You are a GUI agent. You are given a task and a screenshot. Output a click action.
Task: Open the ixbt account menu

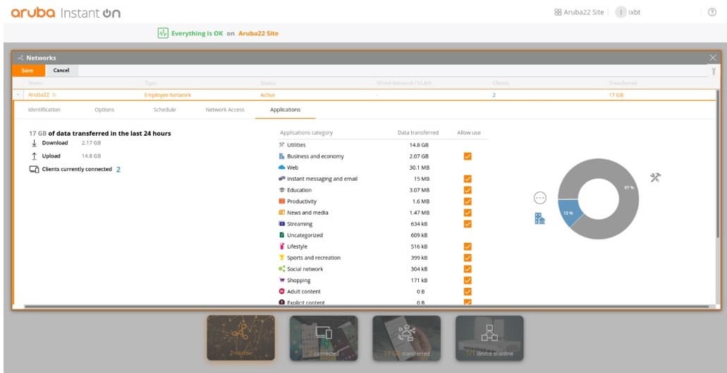(x=628, y=13)
